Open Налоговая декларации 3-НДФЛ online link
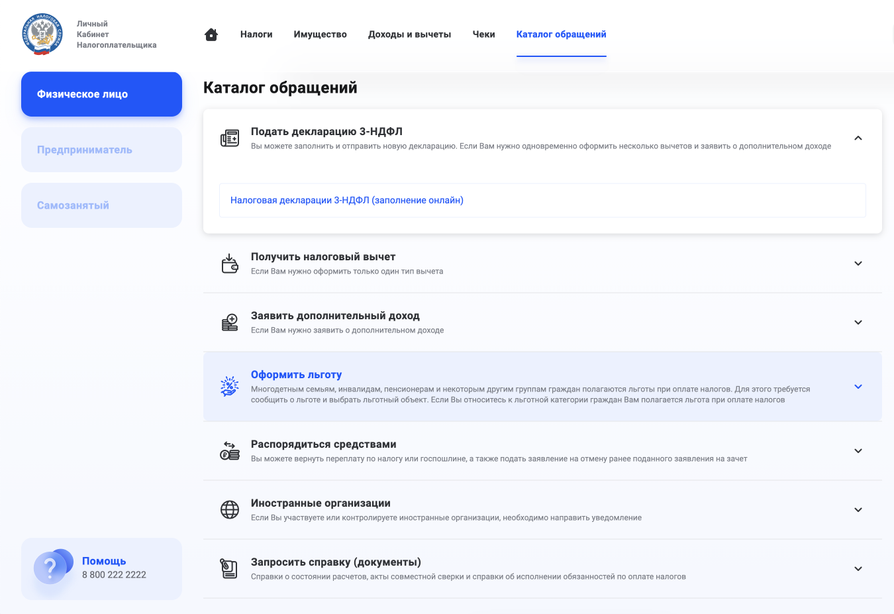 coord(347,200)
